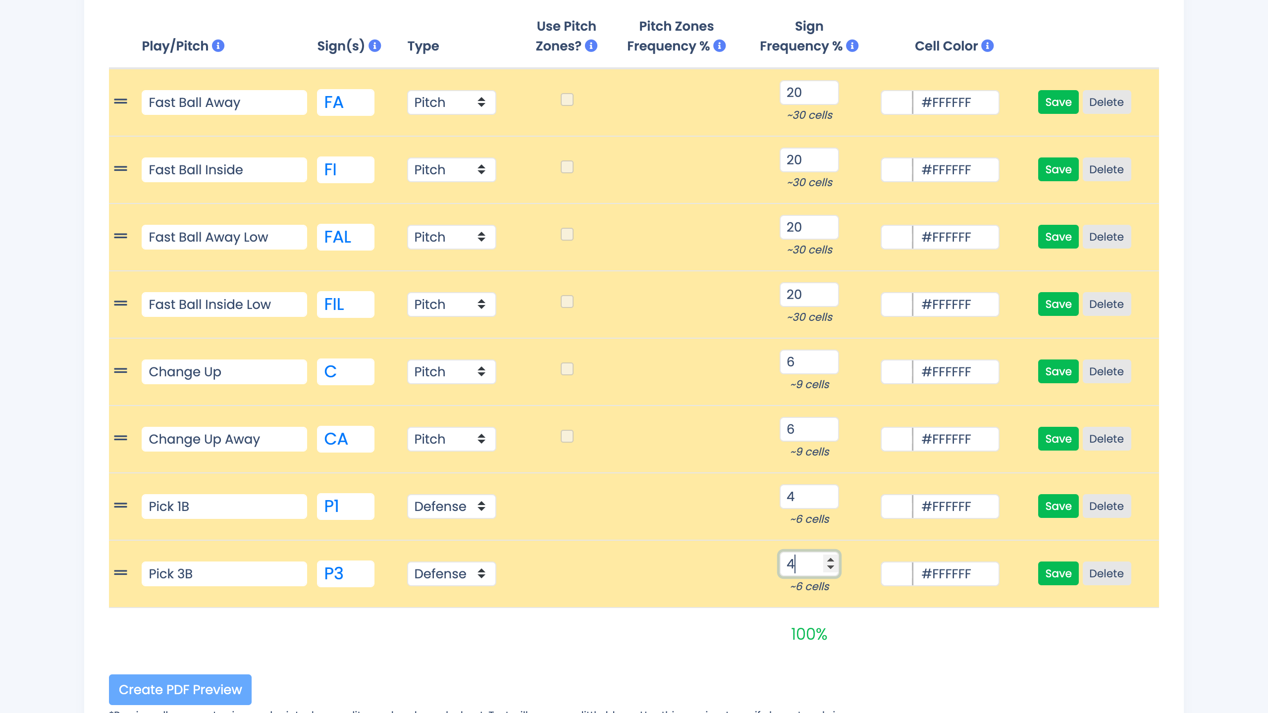Grab the Change Up row drag handle

click(120, 371)
